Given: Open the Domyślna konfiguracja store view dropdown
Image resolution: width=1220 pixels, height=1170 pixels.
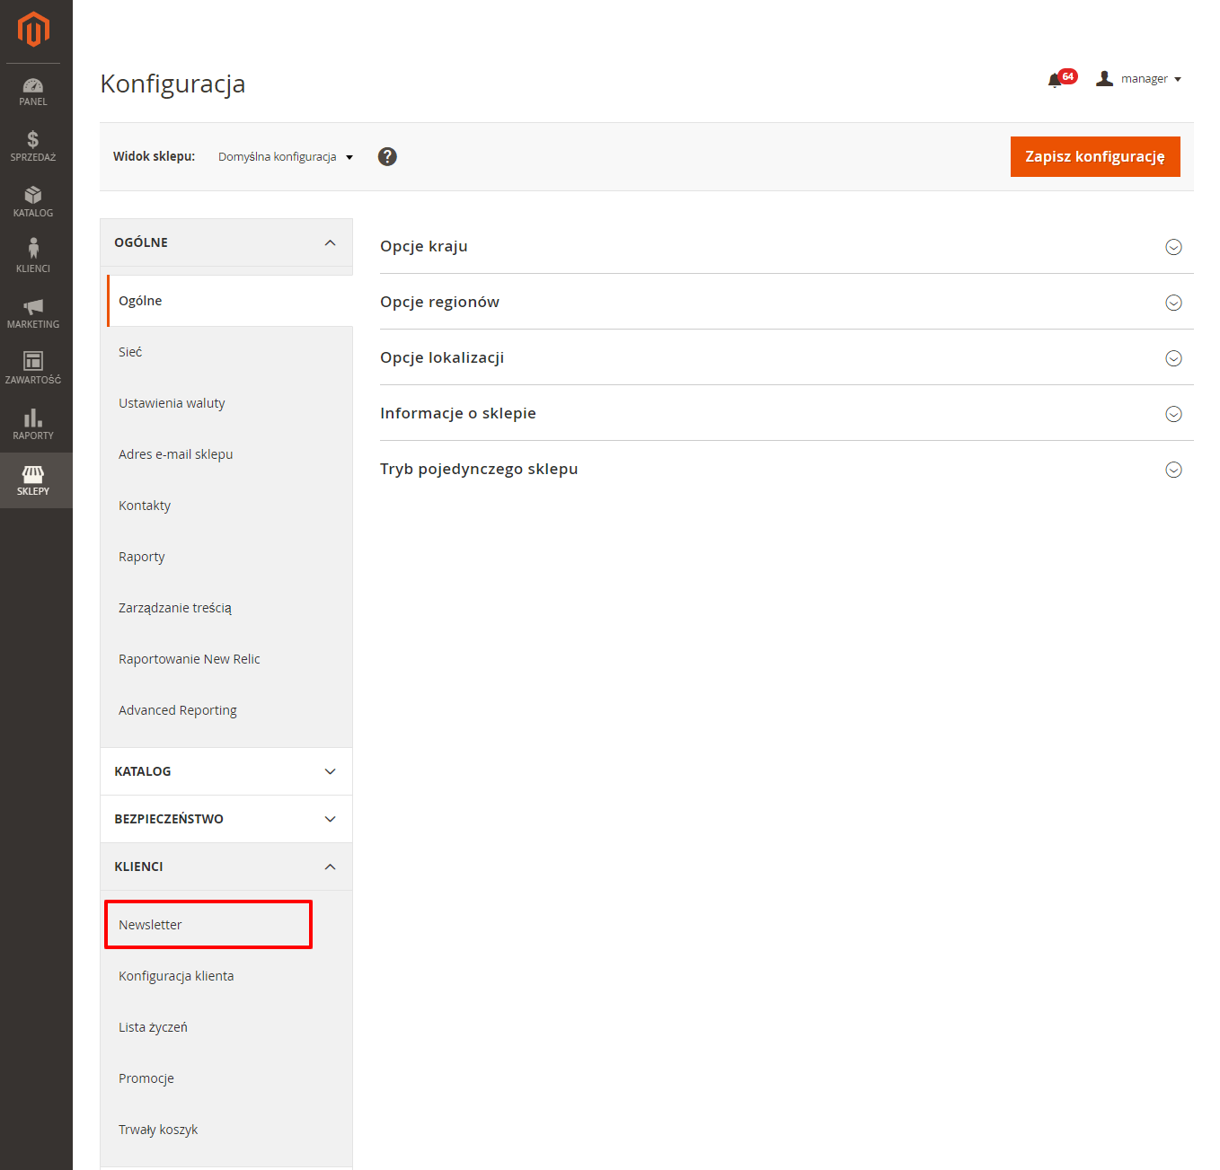Looking at the screenshot, I should click(x=286, y=156).
